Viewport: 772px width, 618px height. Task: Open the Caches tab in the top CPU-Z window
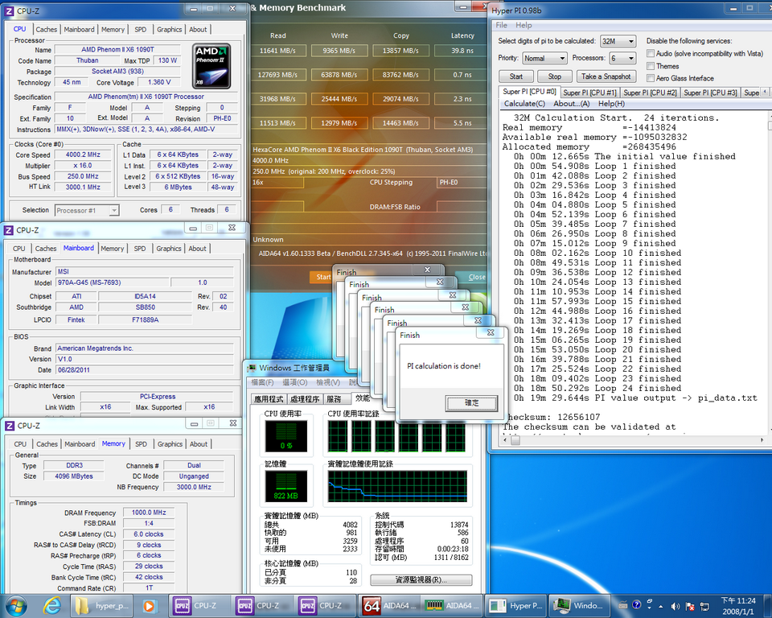click(x=47, y=30)
